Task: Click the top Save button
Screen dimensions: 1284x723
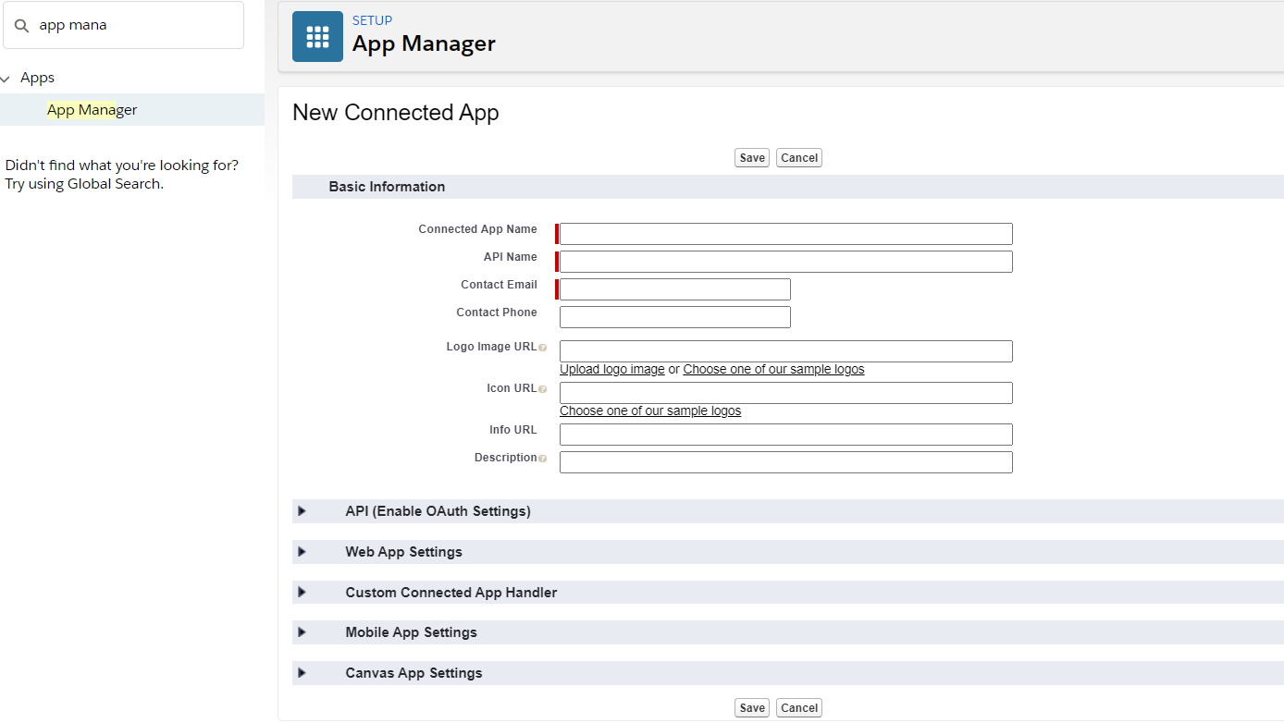Action: point(752,158)
